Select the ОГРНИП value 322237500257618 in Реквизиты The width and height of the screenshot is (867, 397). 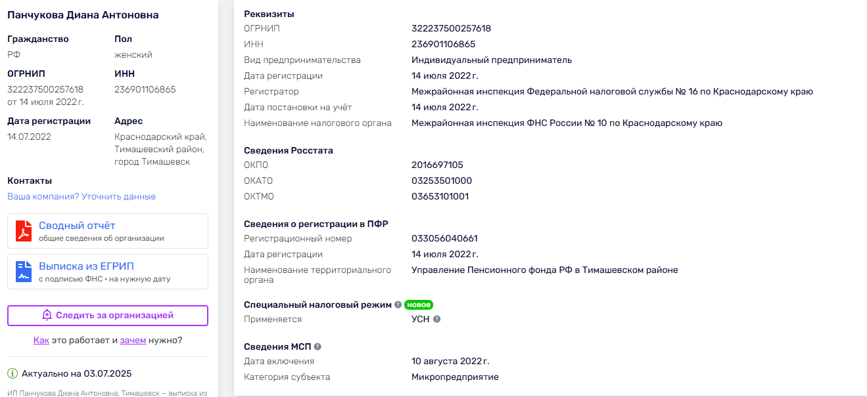pos(451,28)
